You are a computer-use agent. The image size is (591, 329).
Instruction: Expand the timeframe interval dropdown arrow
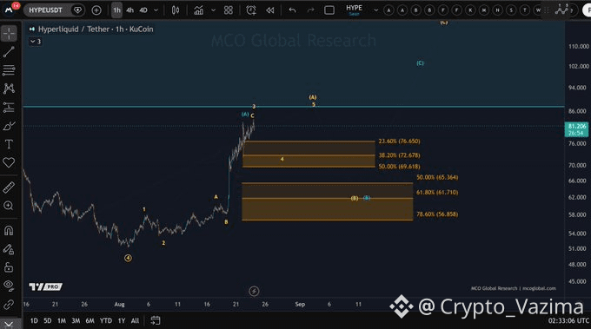[156, 10]
